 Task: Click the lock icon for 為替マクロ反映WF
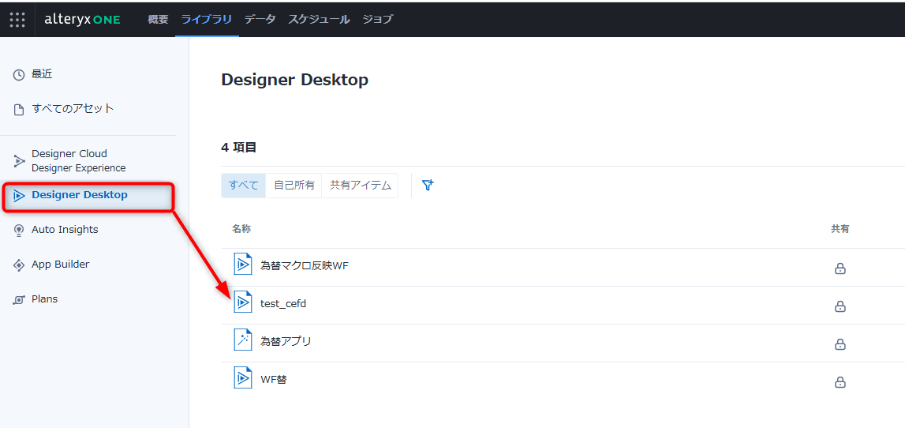(x=840, y=268)
